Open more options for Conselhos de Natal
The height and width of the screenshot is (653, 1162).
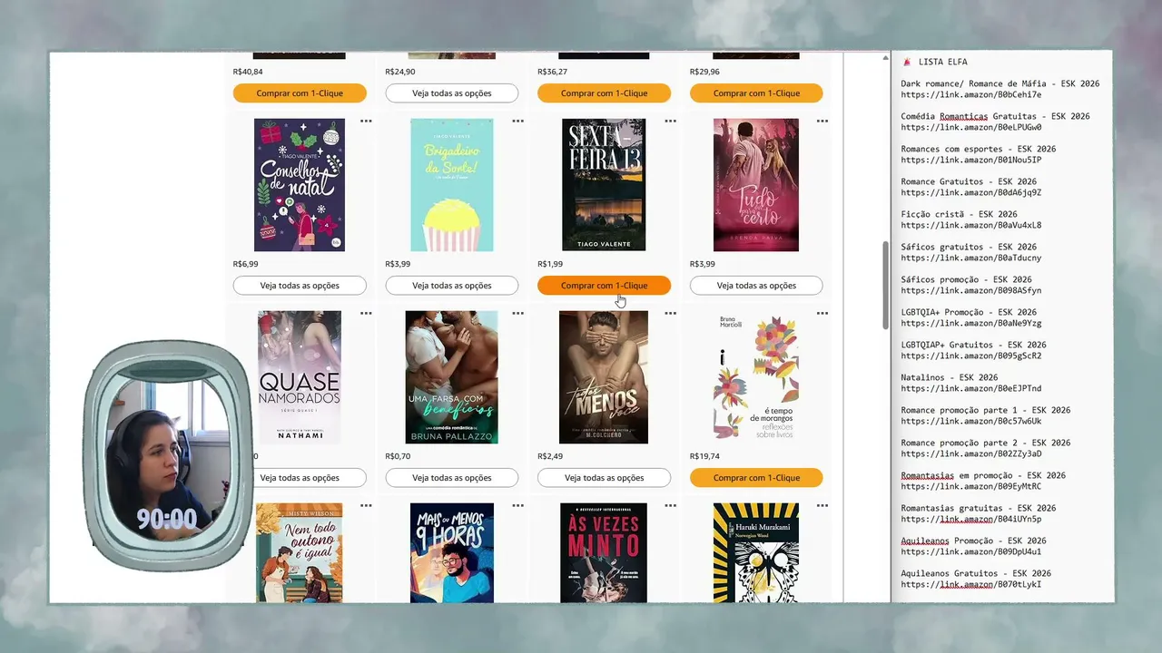pyautogui.click(x=366, y=121)
